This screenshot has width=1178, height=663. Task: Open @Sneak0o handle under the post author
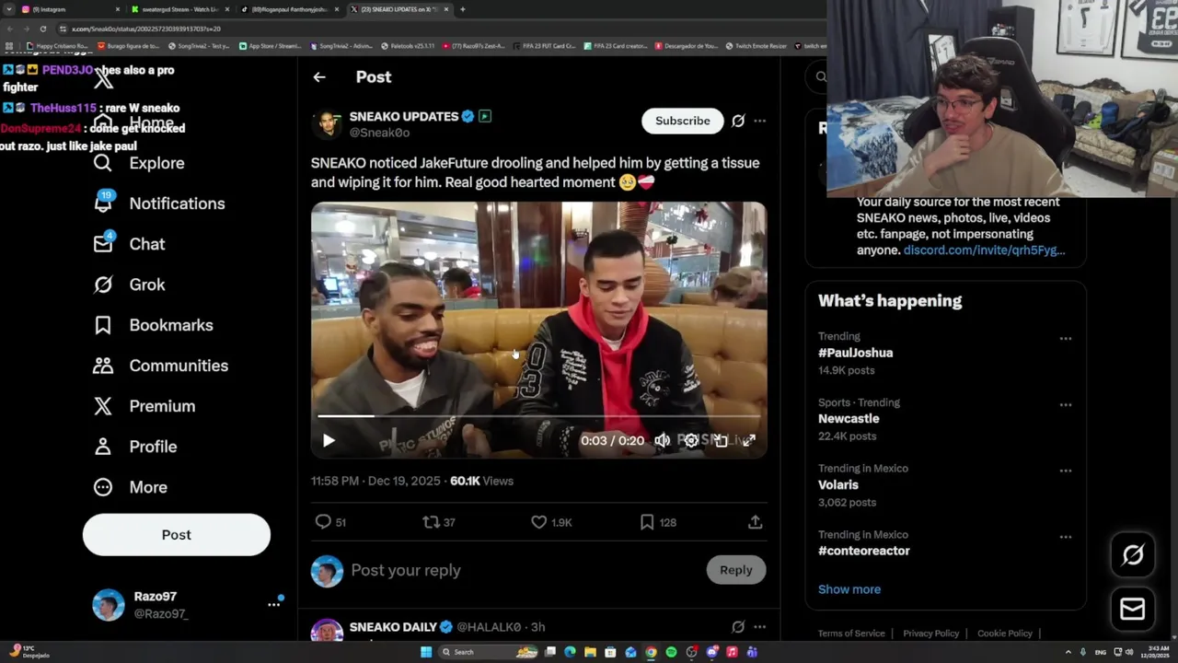tap(379, 133)
